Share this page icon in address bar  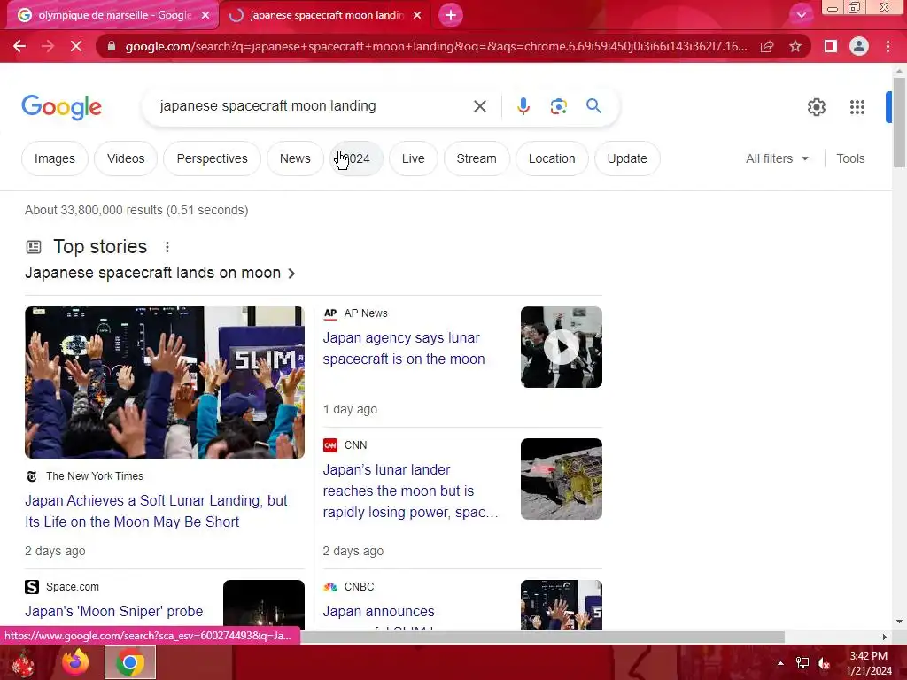point(767,46)
